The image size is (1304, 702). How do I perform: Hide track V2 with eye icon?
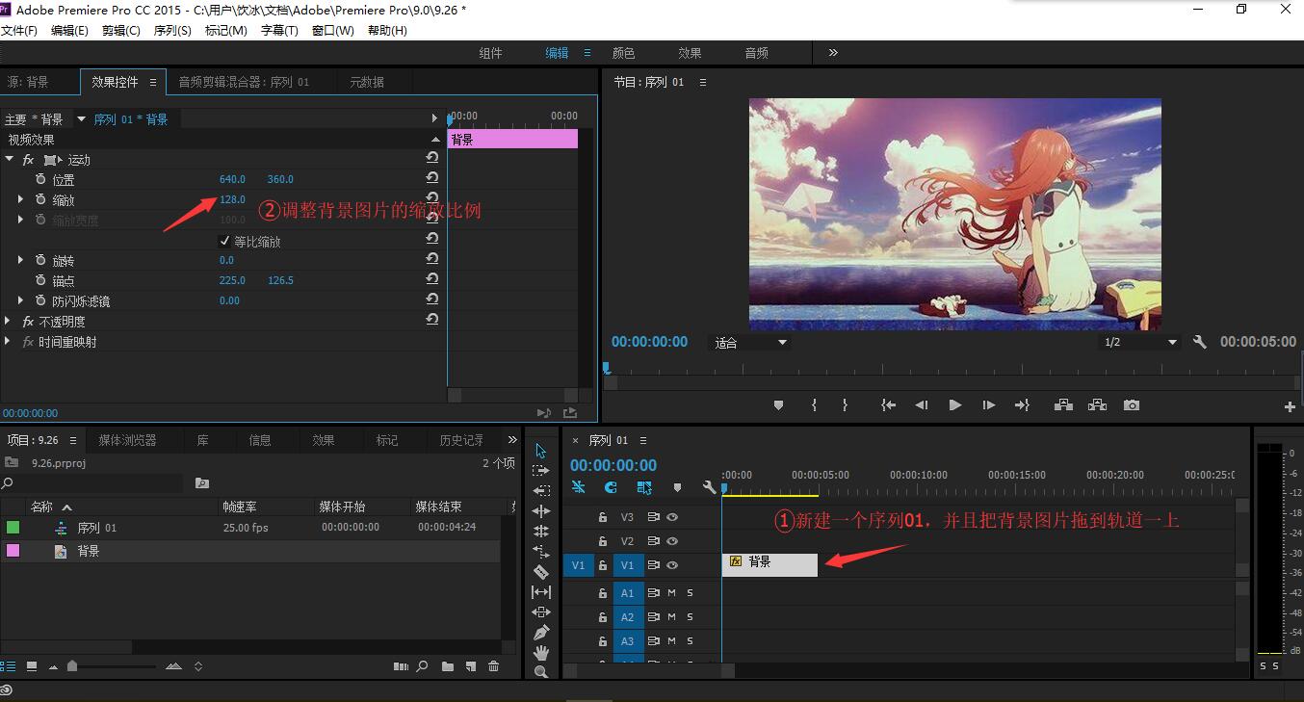pos(673,541)
